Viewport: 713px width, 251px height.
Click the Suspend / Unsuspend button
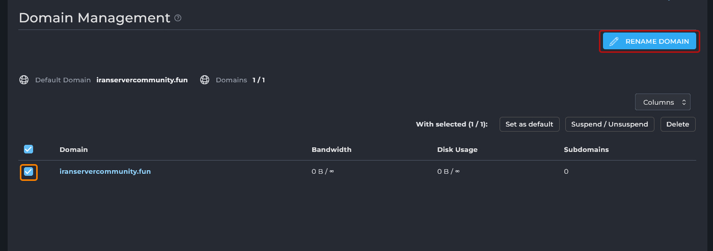coord(609,124)
